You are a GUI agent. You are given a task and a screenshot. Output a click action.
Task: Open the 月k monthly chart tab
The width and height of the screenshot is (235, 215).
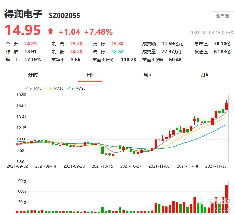click(204, 75)
